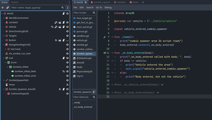Viewport: 212px width, 120px height.
Task: Collapse the Zombies_Killed node
Action: coord(8,67)
